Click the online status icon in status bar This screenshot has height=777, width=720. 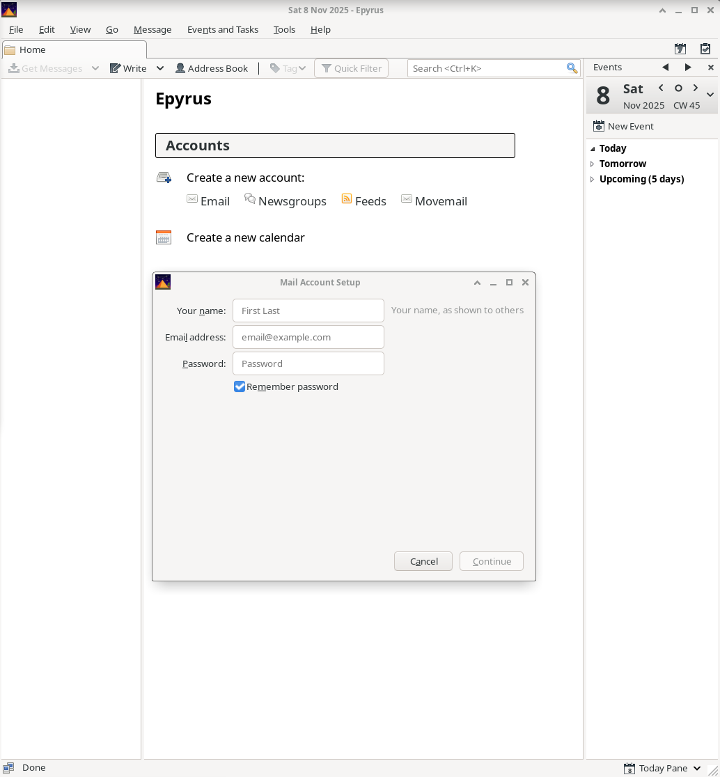(x=8, y=768)
